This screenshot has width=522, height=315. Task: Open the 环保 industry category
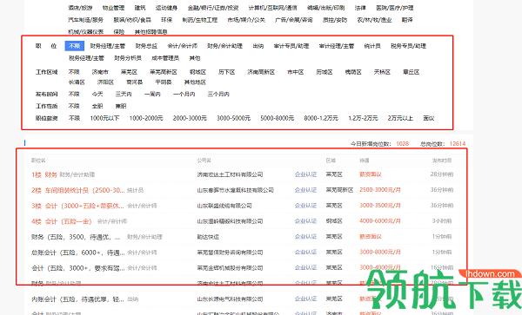(x=166, y=20)
